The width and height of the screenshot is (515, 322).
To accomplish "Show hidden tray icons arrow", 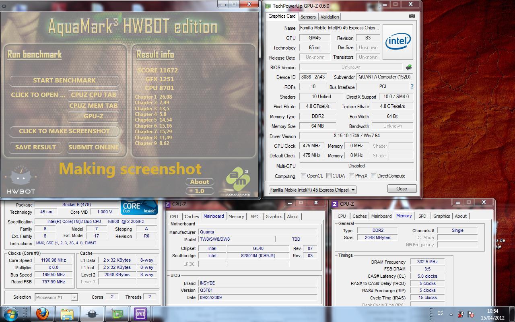I will (451, 314).
